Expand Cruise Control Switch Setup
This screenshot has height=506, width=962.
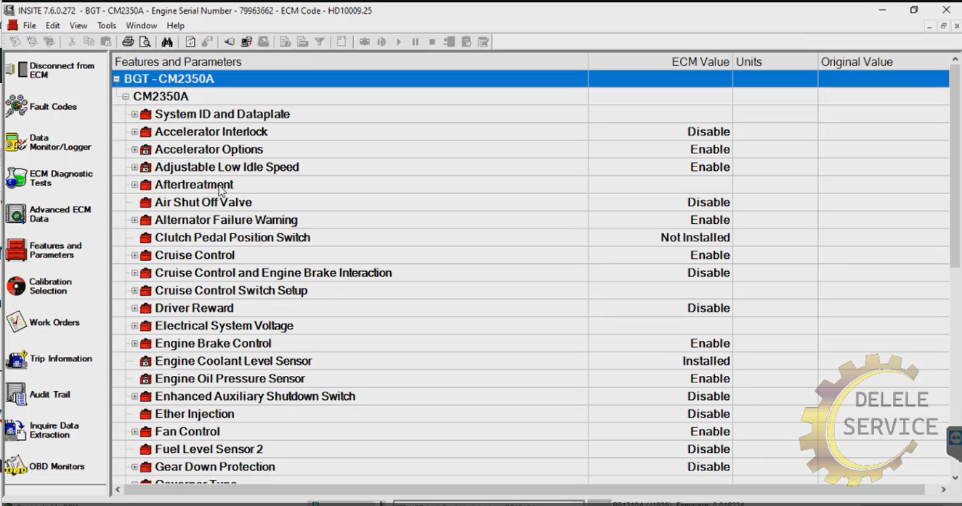tap(134, 290)
